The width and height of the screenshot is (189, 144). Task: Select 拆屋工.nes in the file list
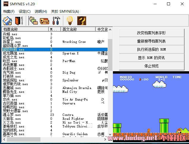[12, 42]
